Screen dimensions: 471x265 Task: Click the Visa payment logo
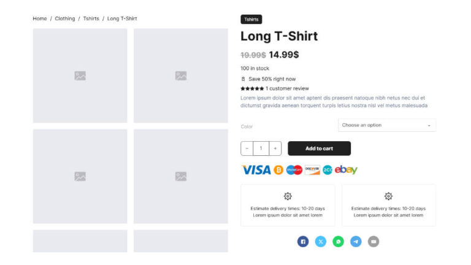(x=256, y=170)
